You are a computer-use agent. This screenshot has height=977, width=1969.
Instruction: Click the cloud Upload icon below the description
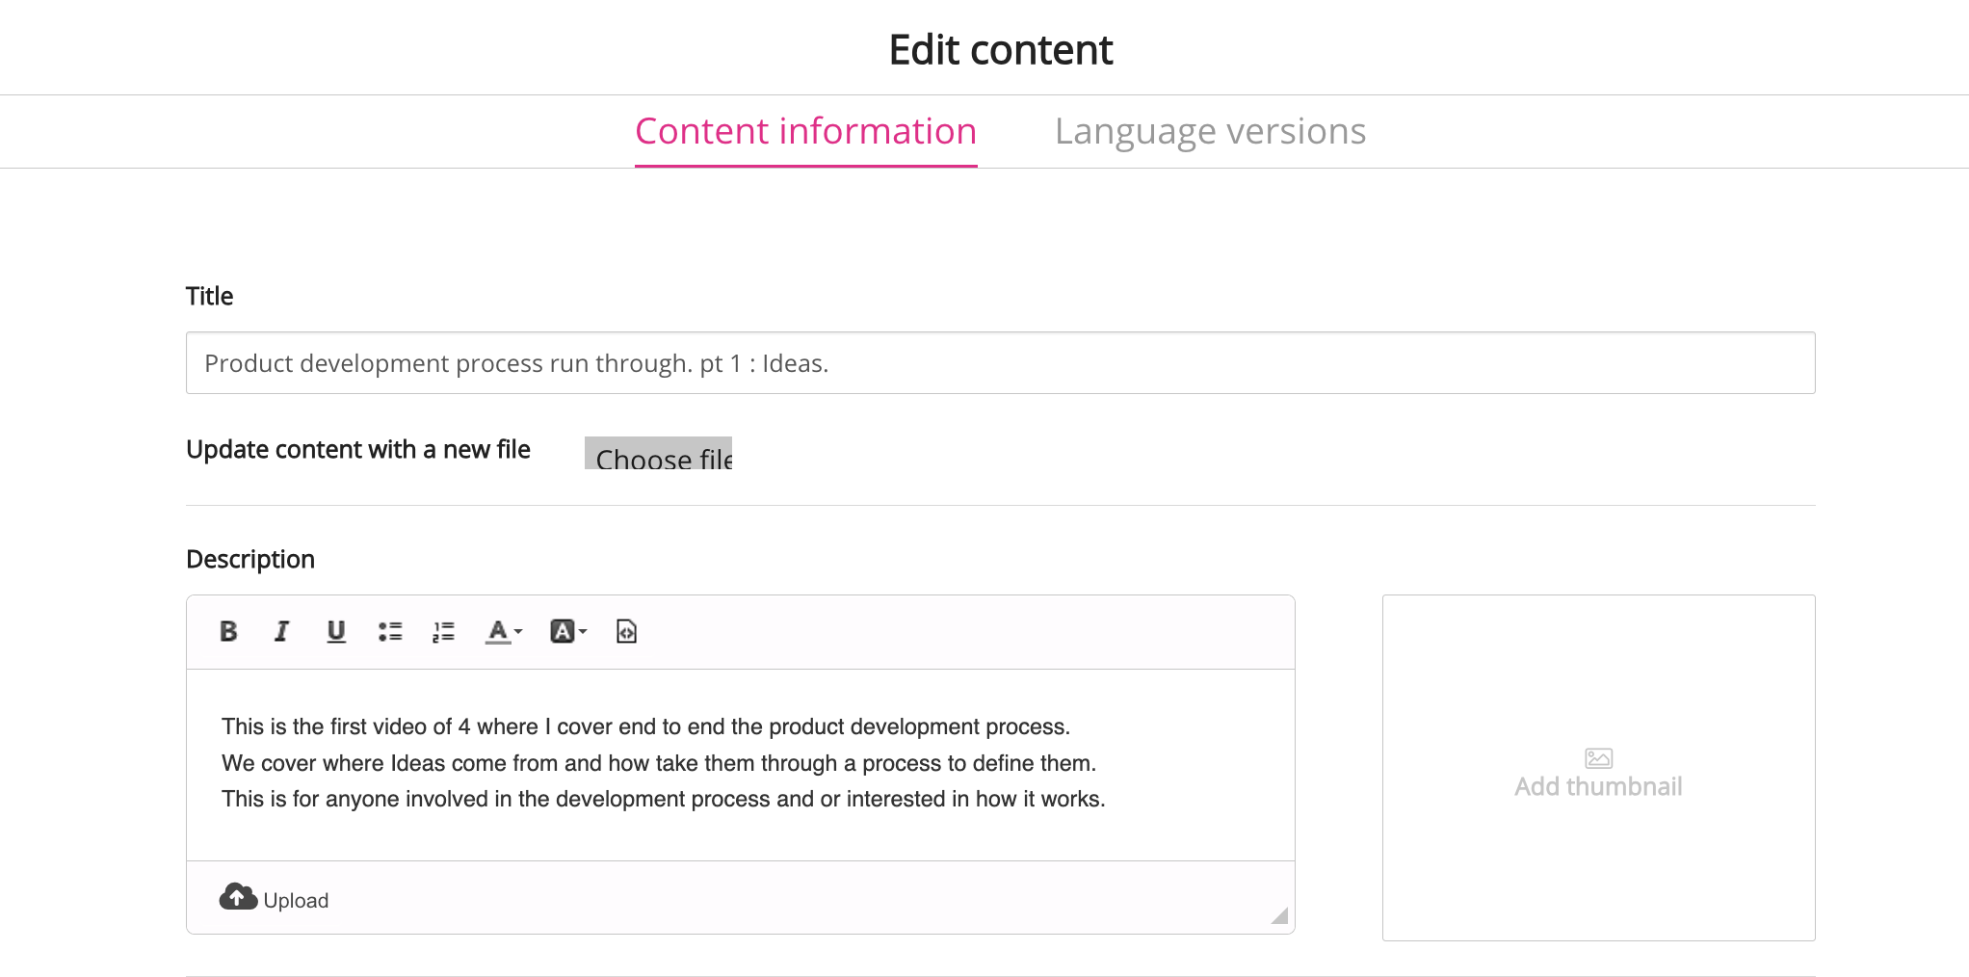point(238,897)
